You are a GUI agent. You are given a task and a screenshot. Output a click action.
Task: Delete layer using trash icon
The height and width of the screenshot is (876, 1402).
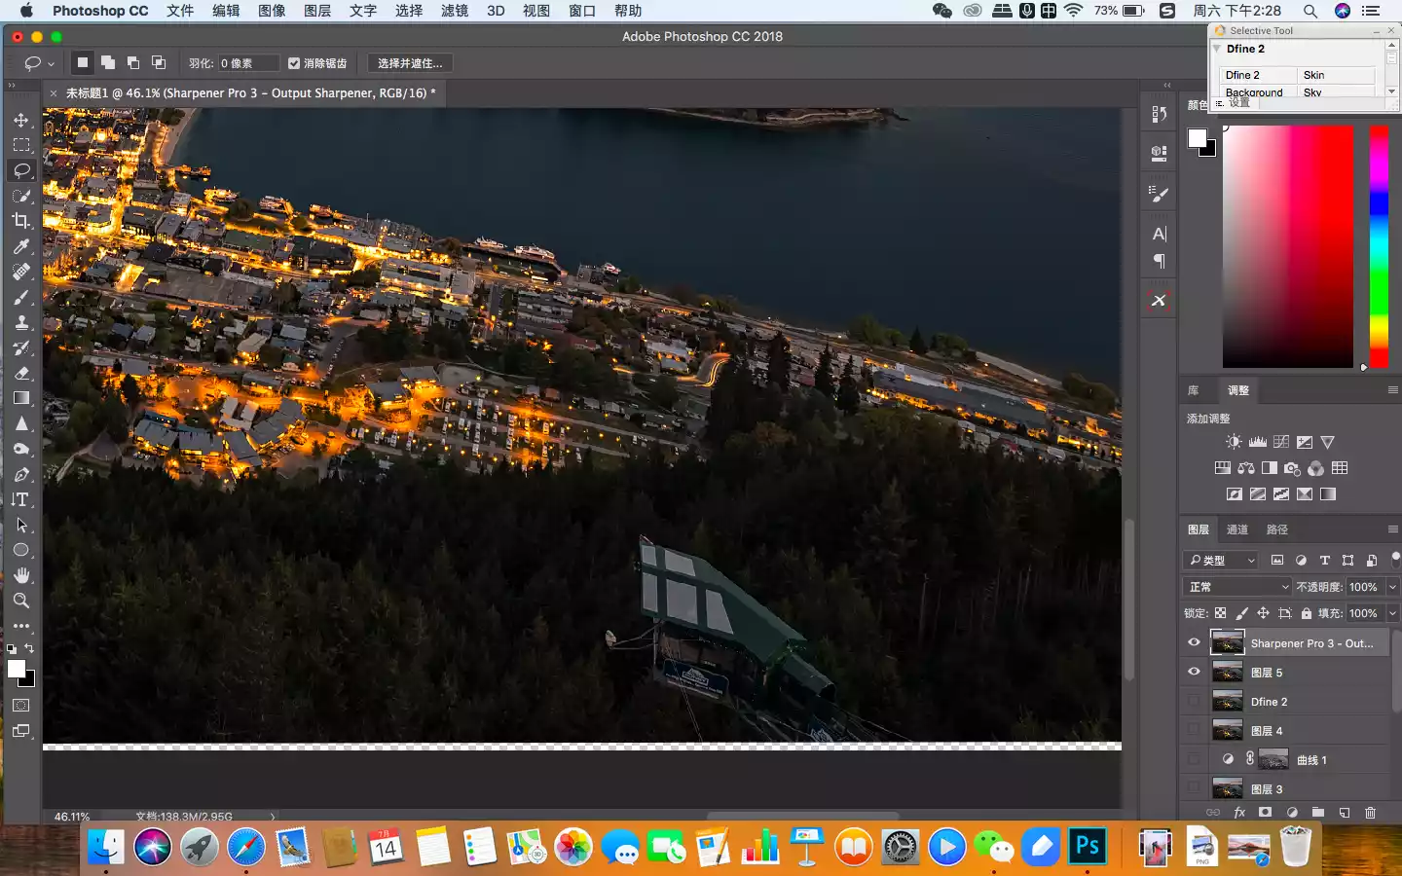1370,813
